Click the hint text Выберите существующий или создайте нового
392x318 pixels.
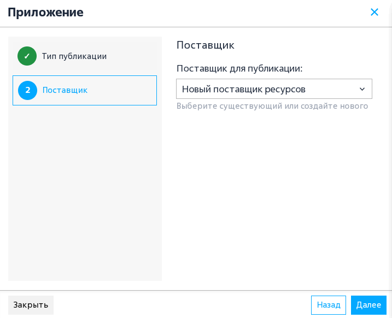click(x=272, y=106)
